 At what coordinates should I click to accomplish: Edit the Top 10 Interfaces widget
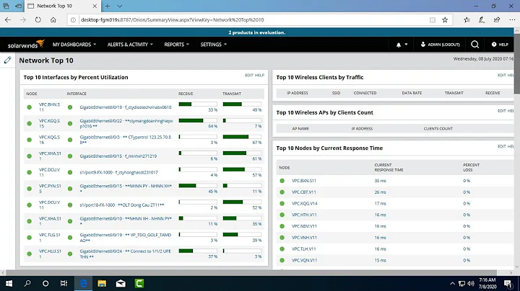pyautogui.click(x=248, y=75)
